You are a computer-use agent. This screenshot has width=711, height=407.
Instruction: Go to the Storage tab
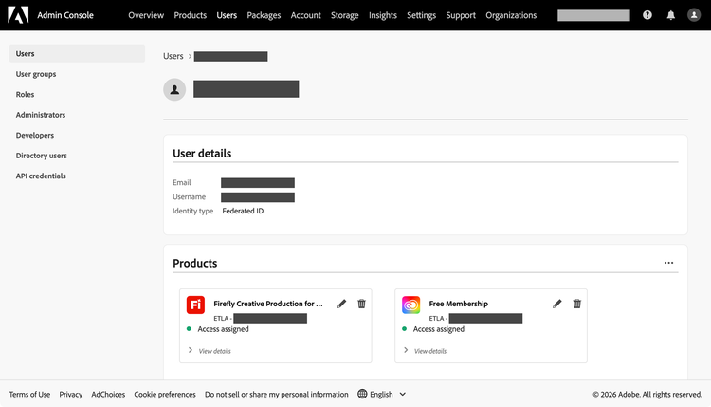pos(345,15)
